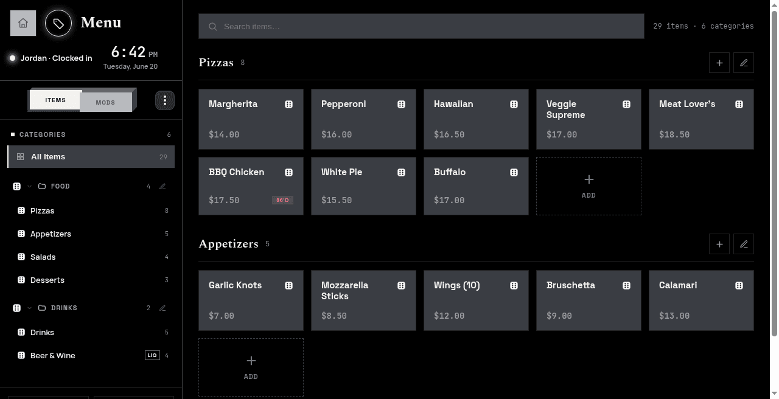This screenshot has width=779, height=399.
Task: Click drag handle beside DRINKS group
Action: 17,308
